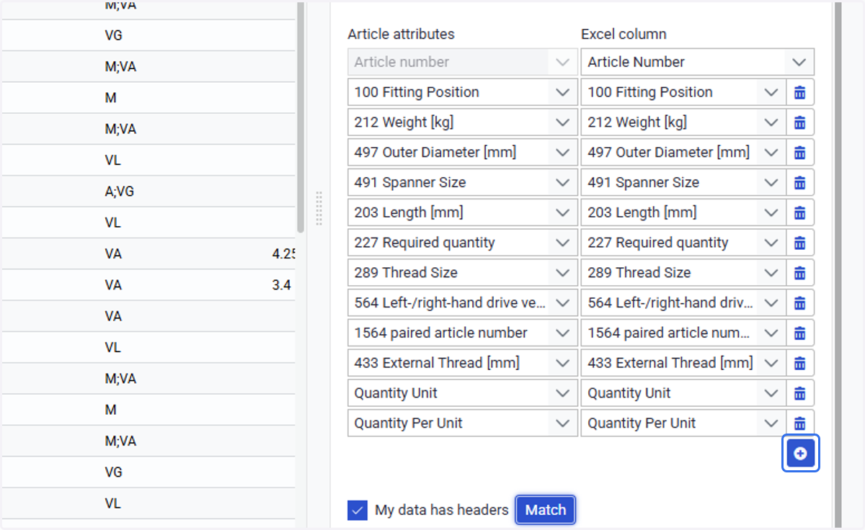Open 497 Outer Diameter article attribute dropdown
This screenshot has width=865, height=530.
(x=563, y=153)
